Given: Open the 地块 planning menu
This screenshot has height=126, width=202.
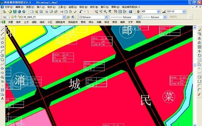Looking at the screenshot, I should tap(42, 22).
